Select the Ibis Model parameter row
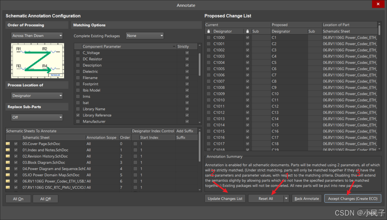 tap(129, 90)
